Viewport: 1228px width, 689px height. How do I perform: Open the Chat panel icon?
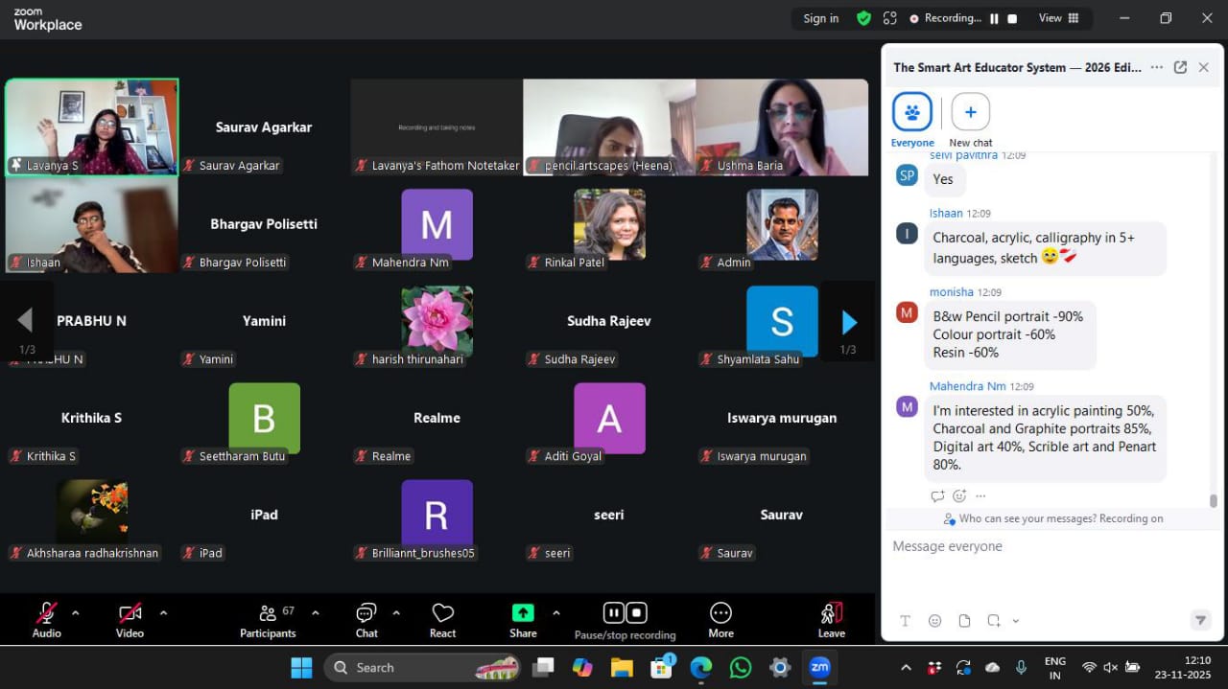click(x=366, y=613)
